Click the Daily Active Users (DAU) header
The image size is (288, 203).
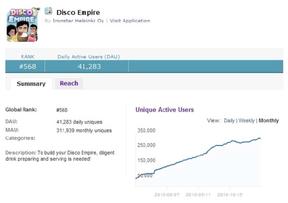89,57
